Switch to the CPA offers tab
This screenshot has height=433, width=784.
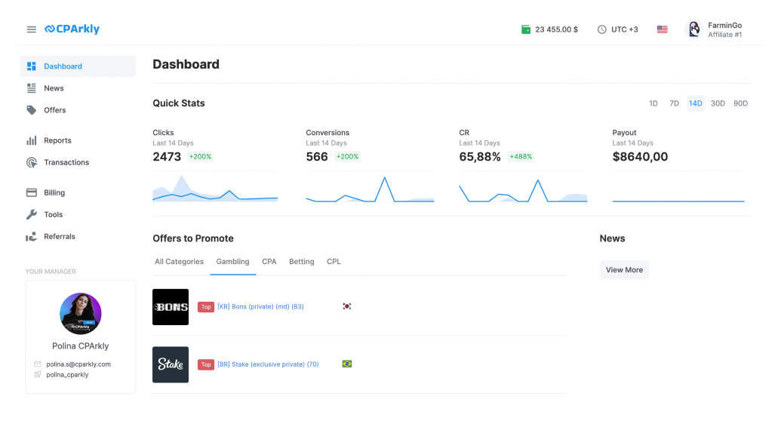[269, 262]
